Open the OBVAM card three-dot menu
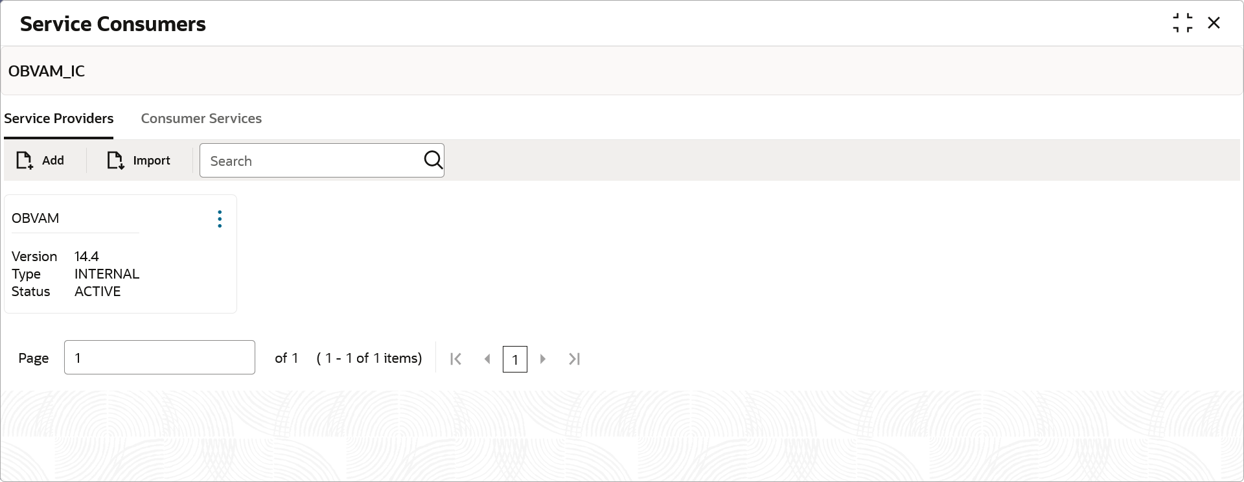 click(x=220, y=219)
